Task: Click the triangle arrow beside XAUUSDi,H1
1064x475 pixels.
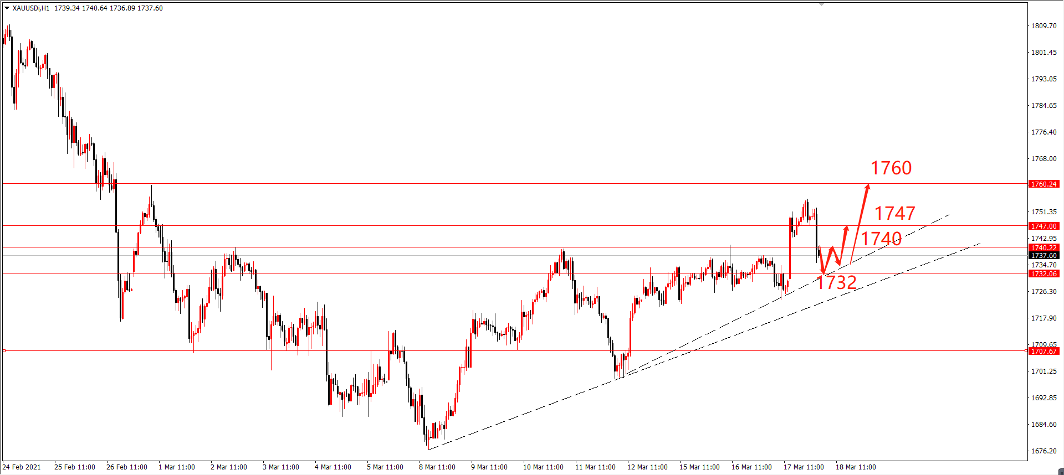Action: (x=7, y=8)
